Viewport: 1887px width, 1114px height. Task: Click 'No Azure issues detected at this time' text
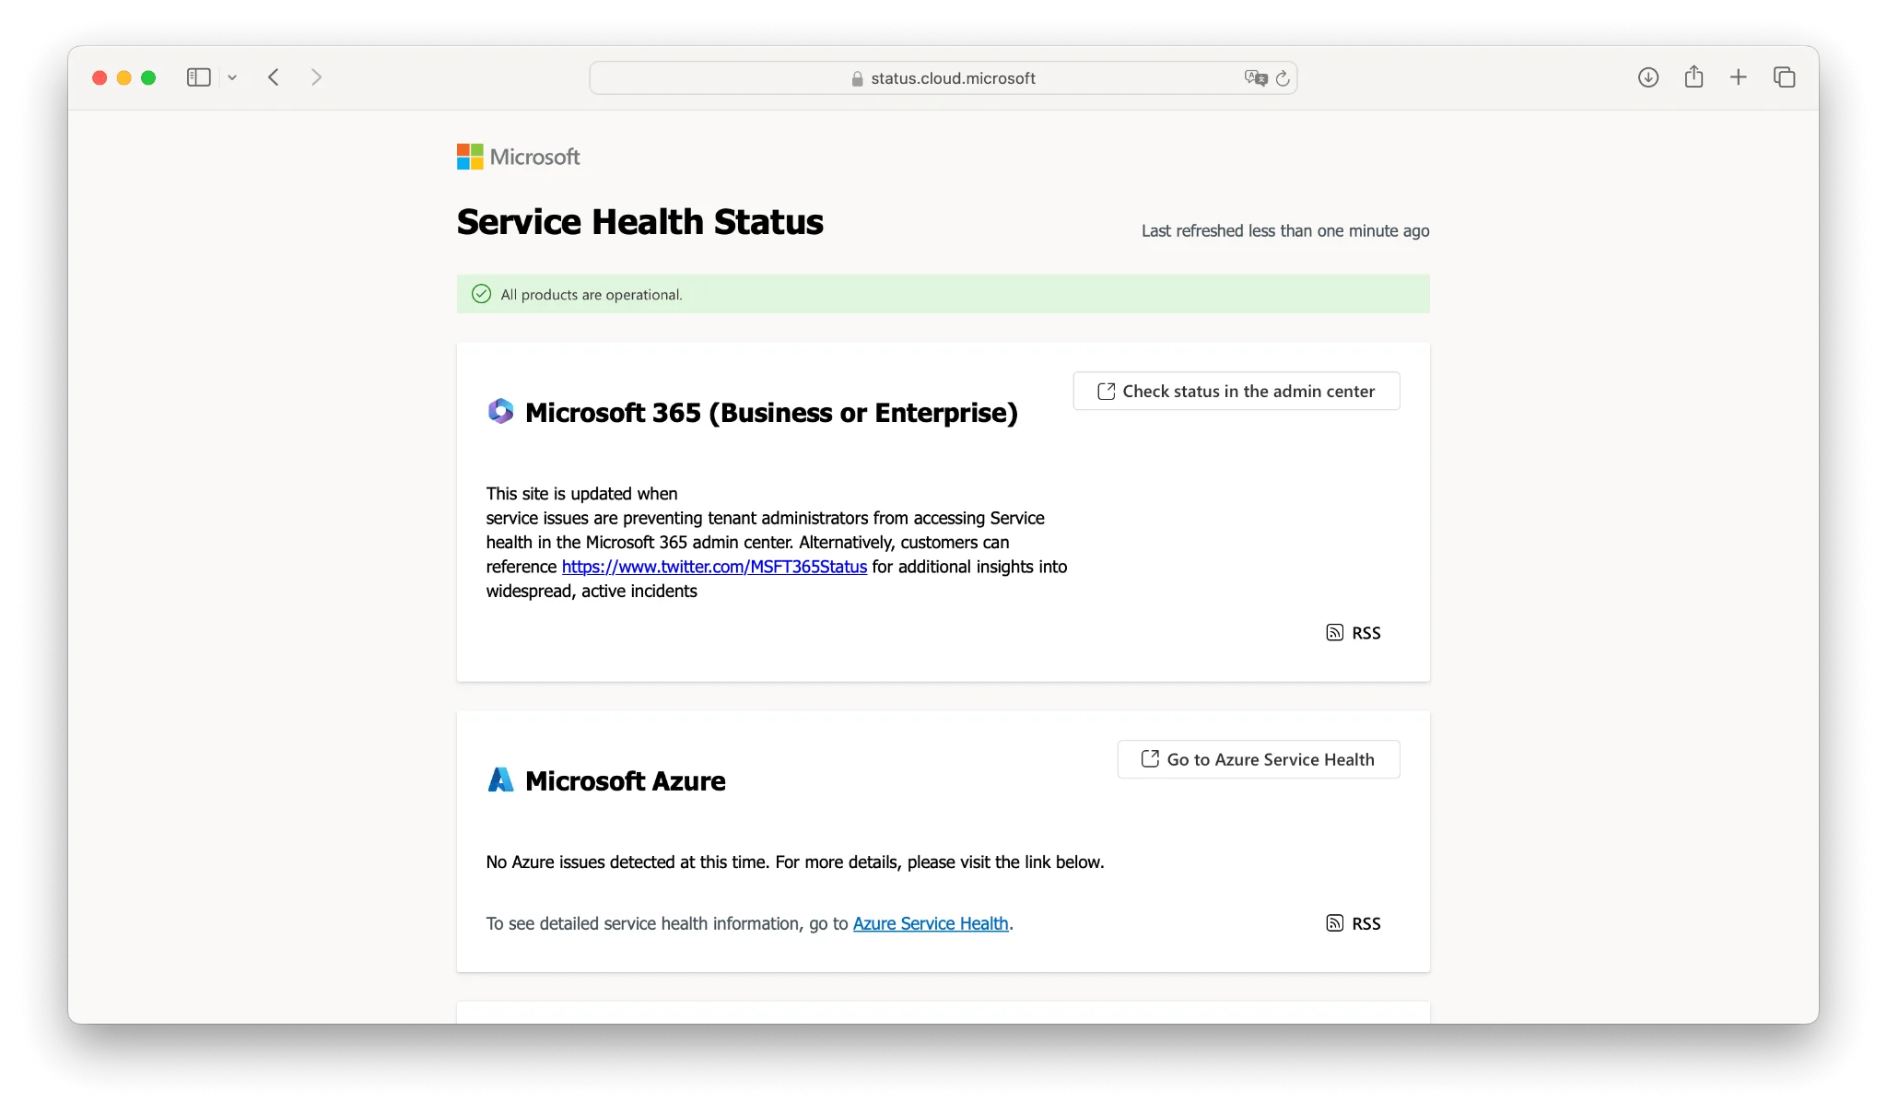click(627, 862)
